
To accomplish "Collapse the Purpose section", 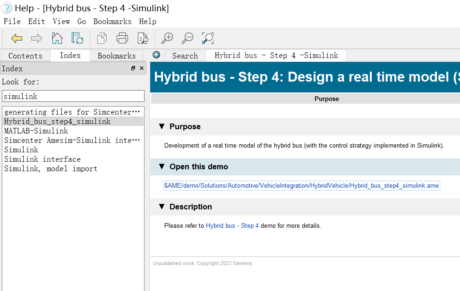I will 162,126.
